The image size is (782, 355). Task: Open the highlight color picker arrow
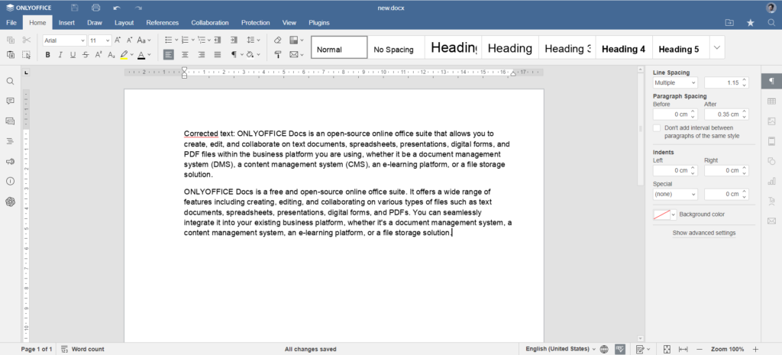[x=131, y=54]
